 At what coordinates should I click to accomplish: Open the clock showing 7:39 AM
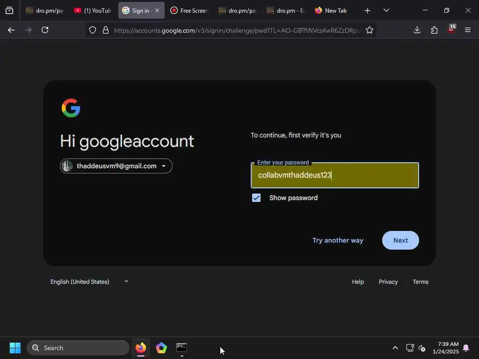click(x=446, y=348)
